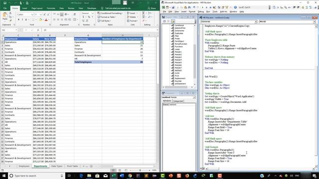Apply accounting dollar format in Excel

[x=83, y=17]
